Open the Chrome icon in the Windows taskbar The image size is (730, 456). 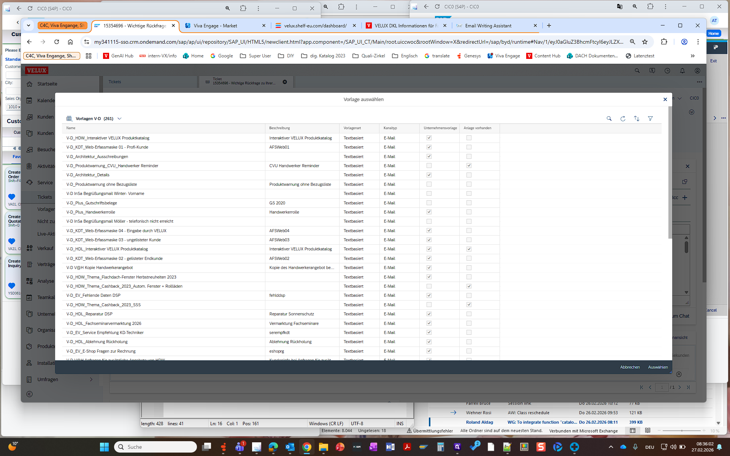click(x=306, y=447)
